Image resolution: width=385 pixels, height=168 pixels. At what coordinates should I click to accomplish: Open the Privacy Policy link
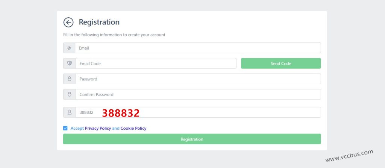click(98, 128)
